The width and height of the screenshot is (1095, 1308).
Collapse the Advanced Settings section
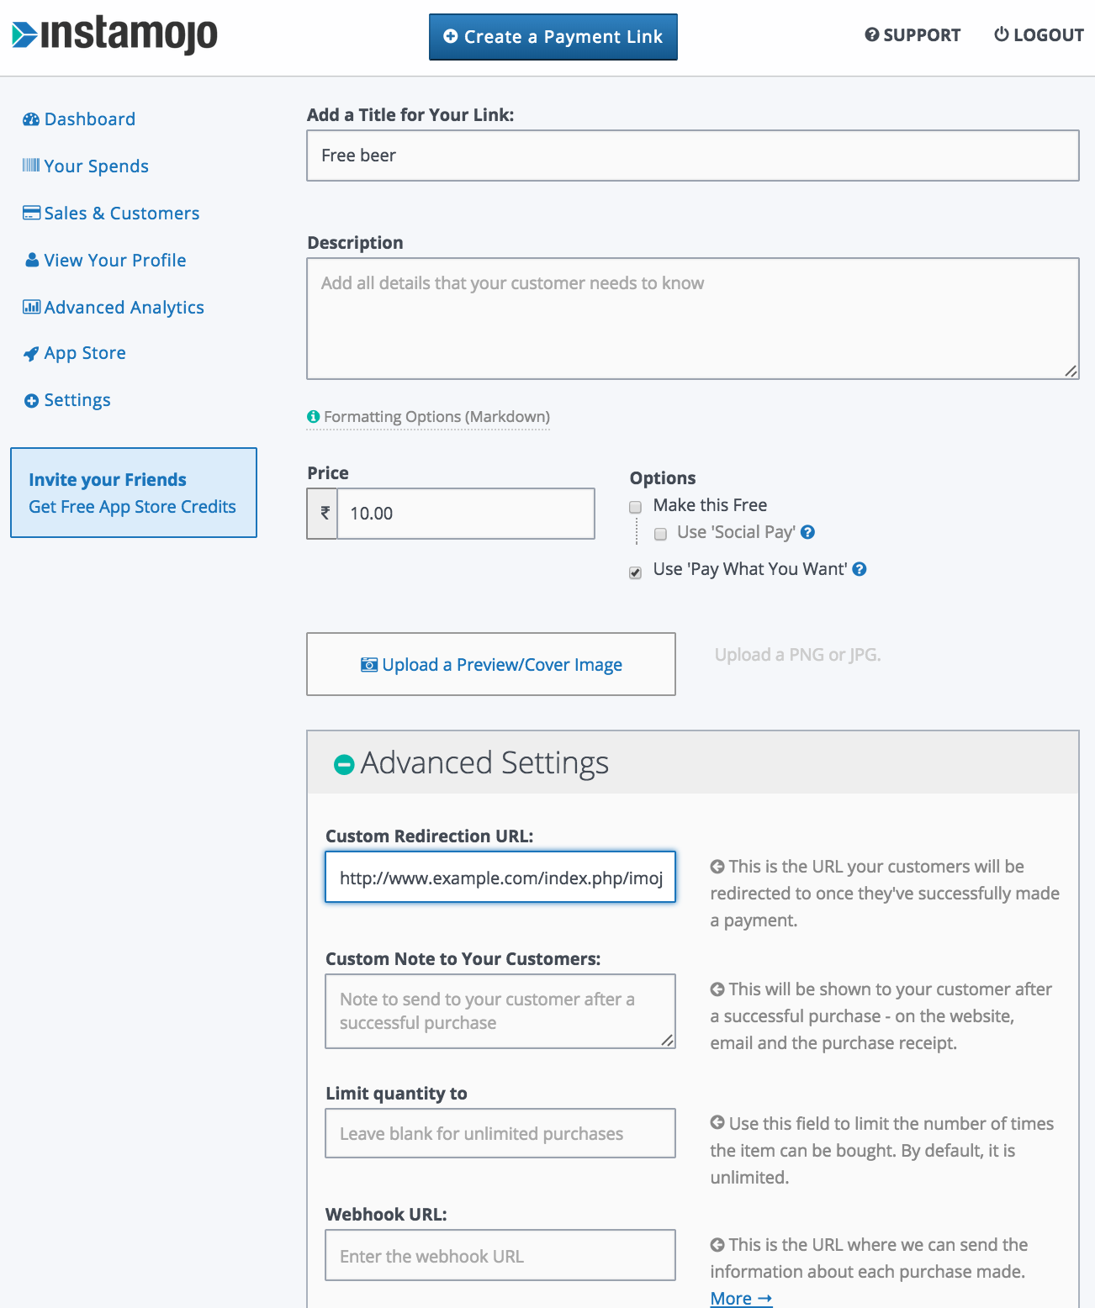click(344, 764)
